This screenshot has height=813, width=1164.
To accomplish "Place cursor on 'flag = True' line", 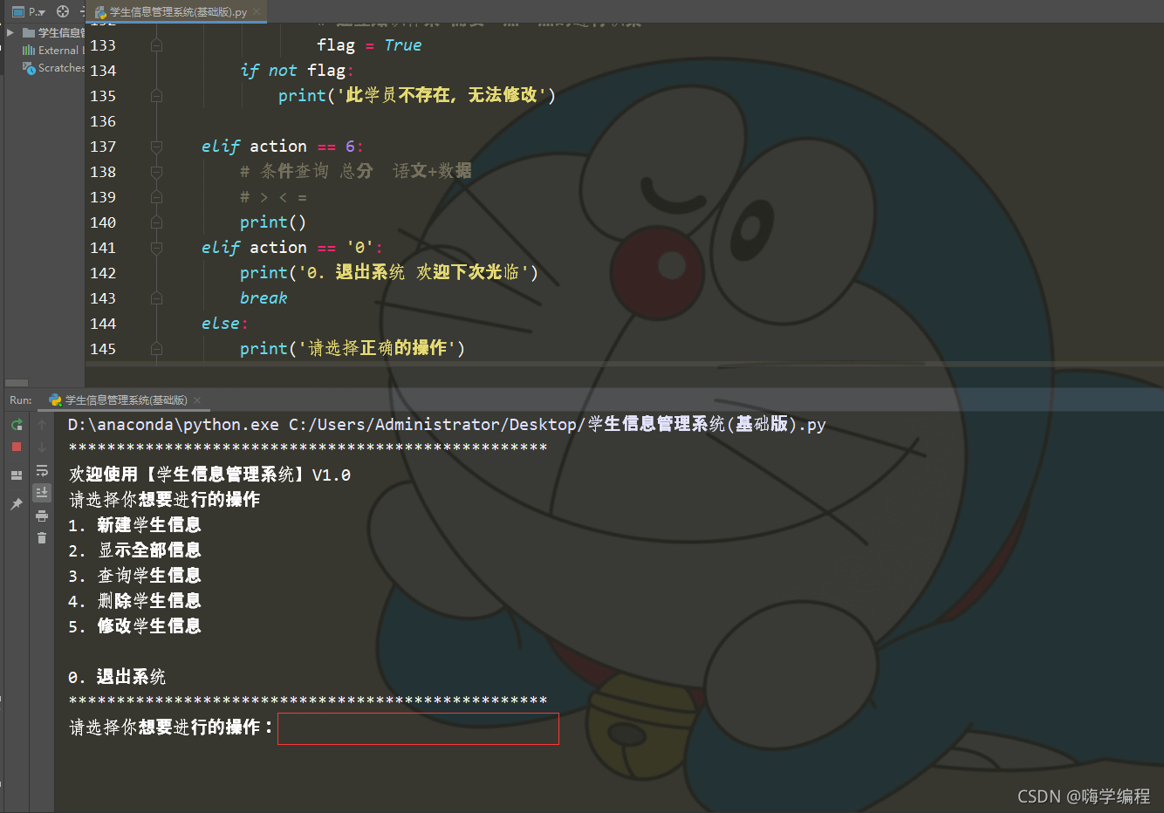I will (369, 45).
